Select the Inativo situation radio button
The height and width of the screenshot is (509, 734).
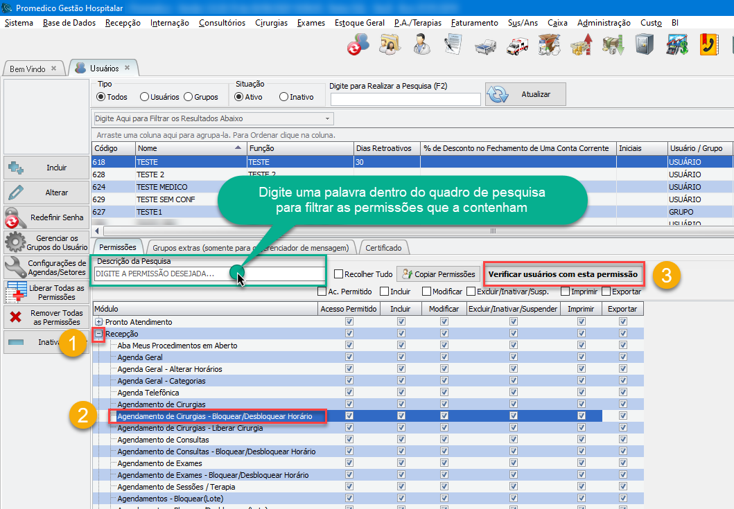pos(283,97)
